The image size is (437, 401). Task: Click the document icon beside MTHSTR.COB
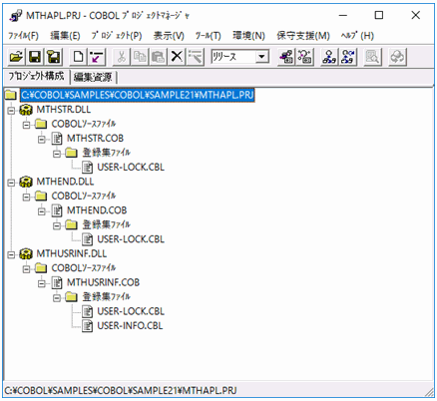point(57,139)
